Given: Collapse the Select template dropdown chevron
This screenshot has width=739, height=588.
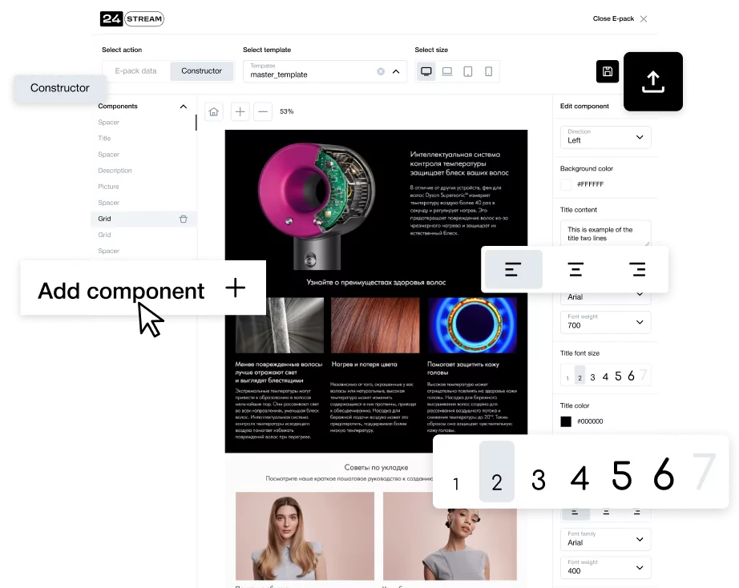Looking at the screenshot, I should pyautogui.click(x=396, y=71).
